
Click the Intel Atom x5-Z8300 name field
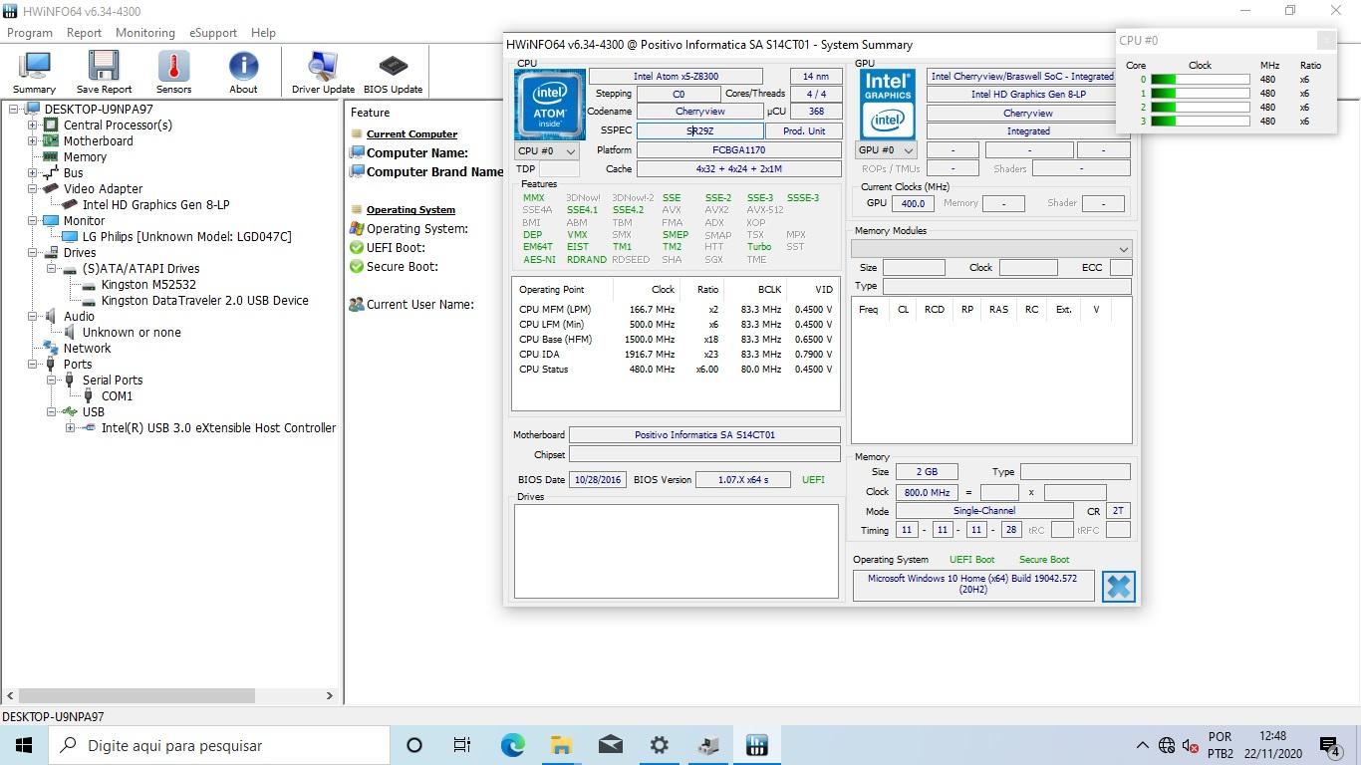pos(676,76)
